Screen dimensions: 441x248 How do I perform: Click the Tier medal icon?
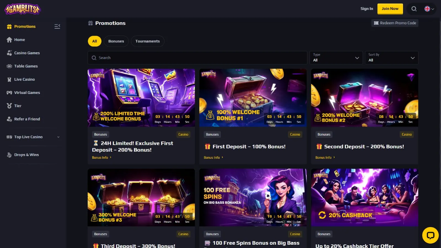point(9,106)
